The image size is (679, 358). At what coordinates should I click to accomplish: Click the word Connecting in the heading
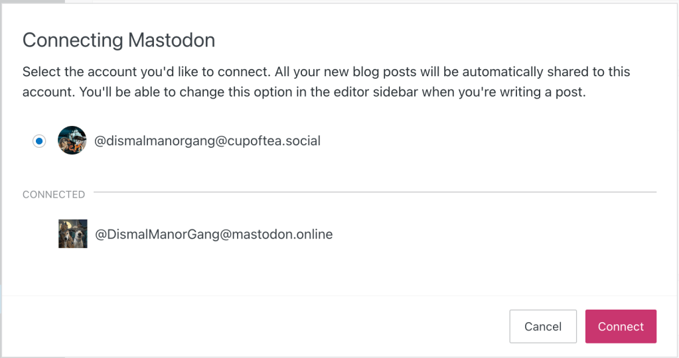(x=72, y=40)
